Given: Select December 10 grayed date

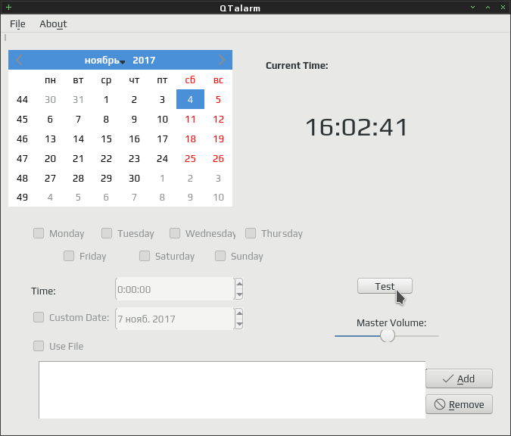Looking at the screenshot, I should click(218, 197).
